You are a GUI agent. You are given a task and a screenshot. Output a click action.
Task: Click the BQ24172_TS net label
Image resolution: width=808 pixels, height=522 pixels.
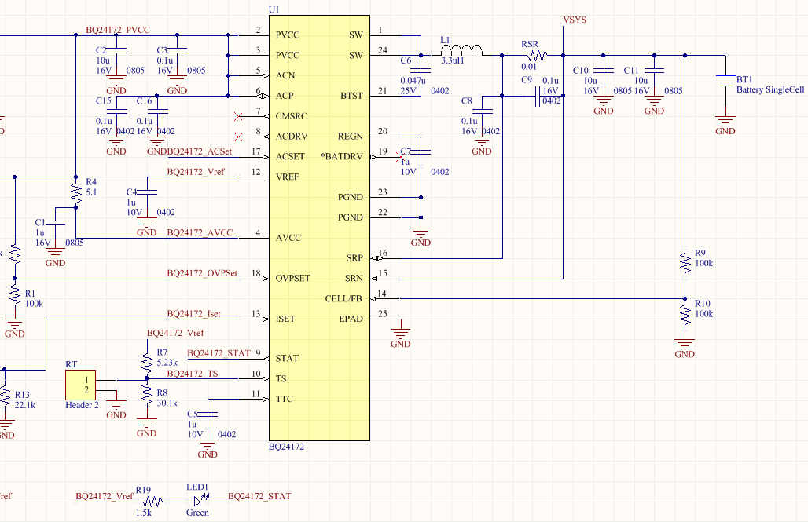pyautogui.click(x=193, y=374)
